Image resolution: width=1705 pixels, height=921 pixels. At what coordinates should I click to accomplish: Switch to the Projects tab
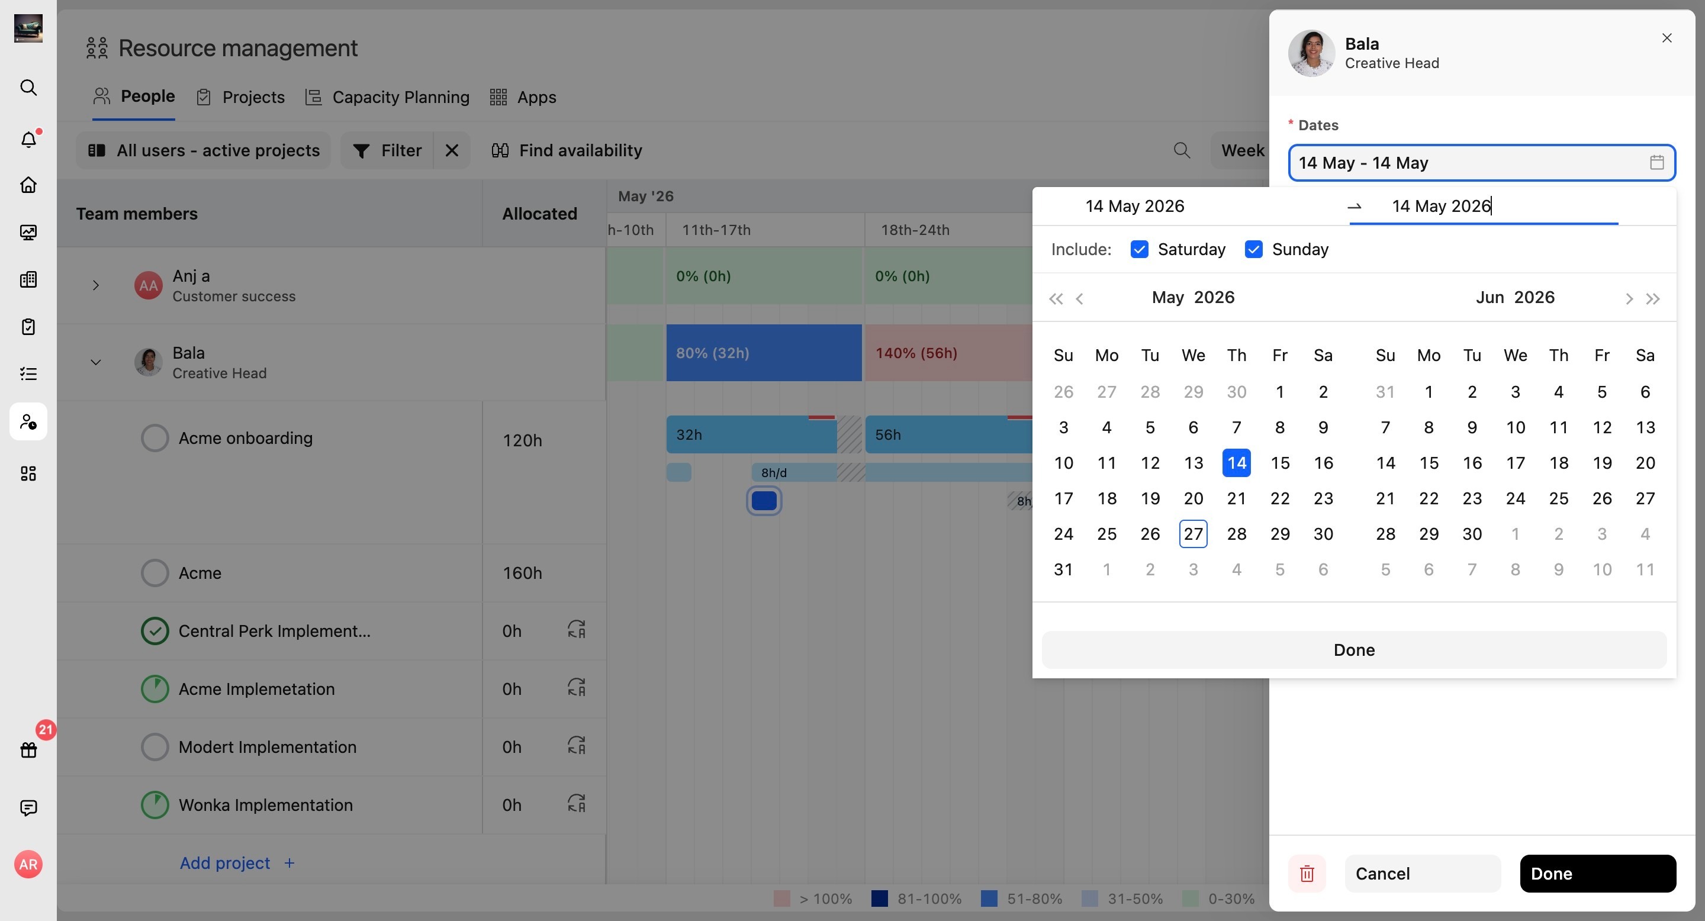(x=241, y=97)
